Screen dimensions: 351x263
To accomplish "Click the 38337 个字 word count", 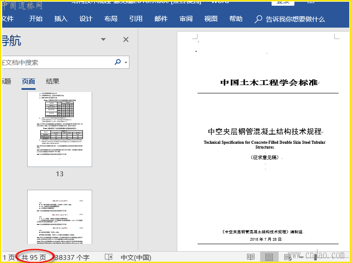I will pyautogui.click(x=72, y=258).
